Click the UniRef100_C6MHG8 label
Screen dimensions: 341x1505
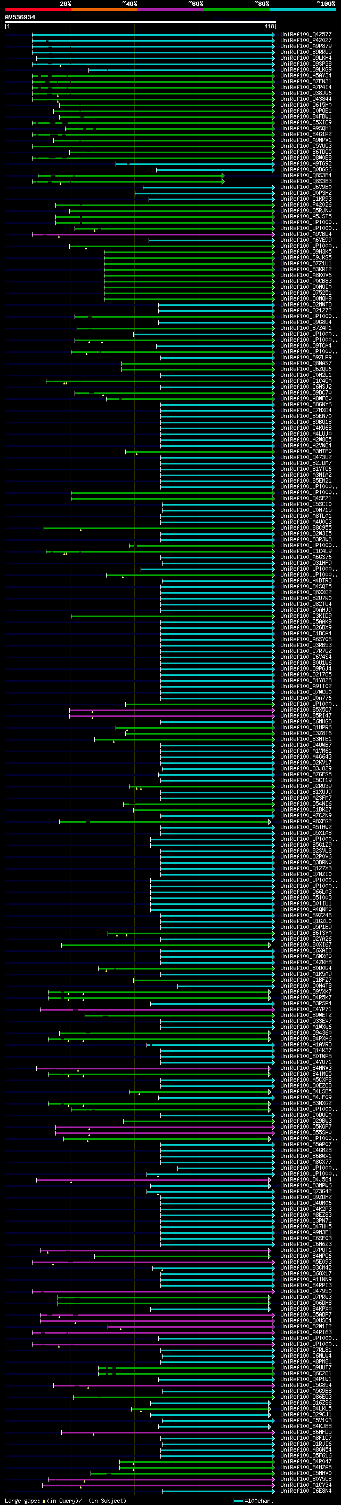coord(306,722)
